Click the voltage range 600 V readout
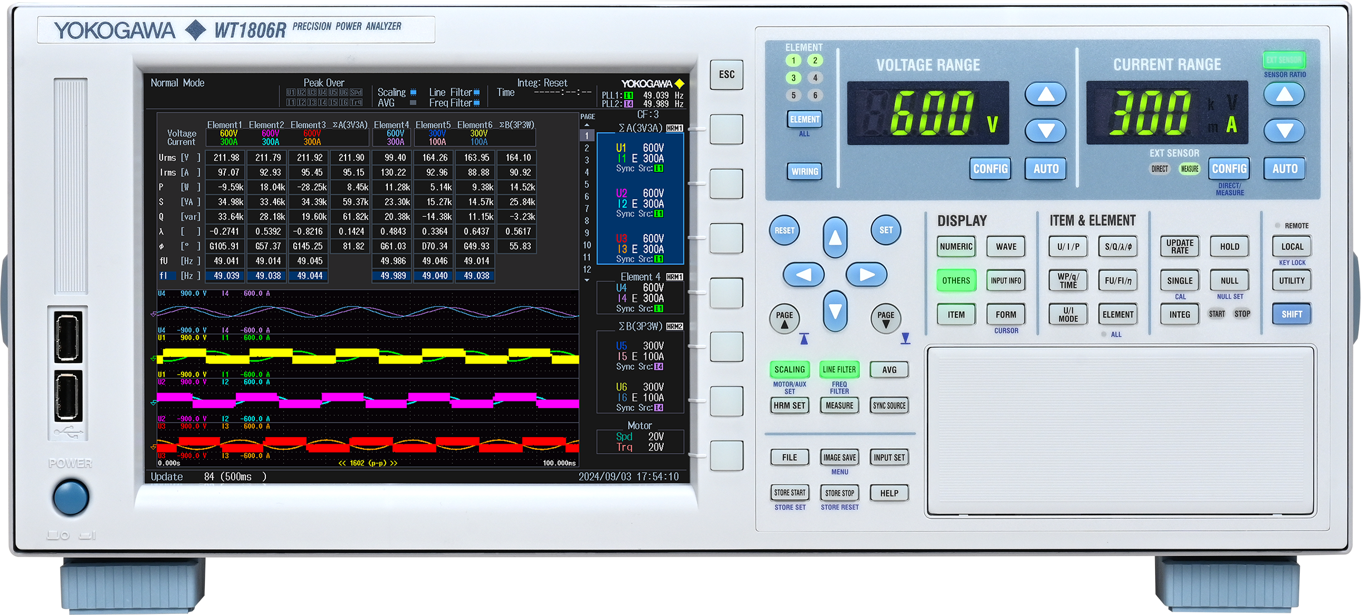 (928, 113)
